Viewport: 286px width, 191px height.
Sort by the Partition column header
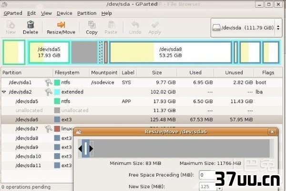click(x=27, y=73)
